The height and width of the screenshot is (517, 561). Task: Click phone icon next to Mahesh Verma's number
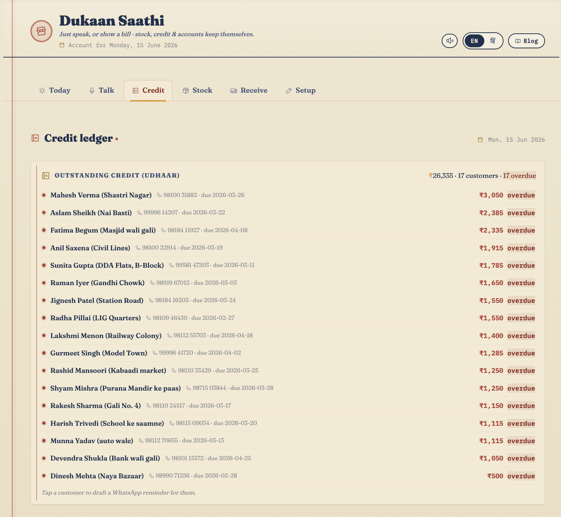(x=159, y=195)
